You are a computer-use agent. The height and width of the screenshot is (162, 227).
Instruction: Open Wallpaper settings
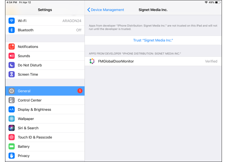(26, 119)
